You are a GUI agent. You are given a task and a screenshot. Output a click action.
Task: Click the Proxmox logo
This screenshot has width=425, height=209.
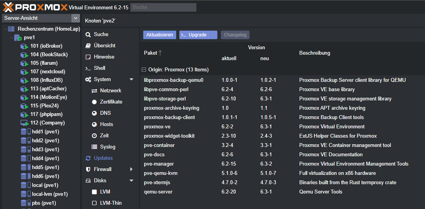tap(35, 7)
